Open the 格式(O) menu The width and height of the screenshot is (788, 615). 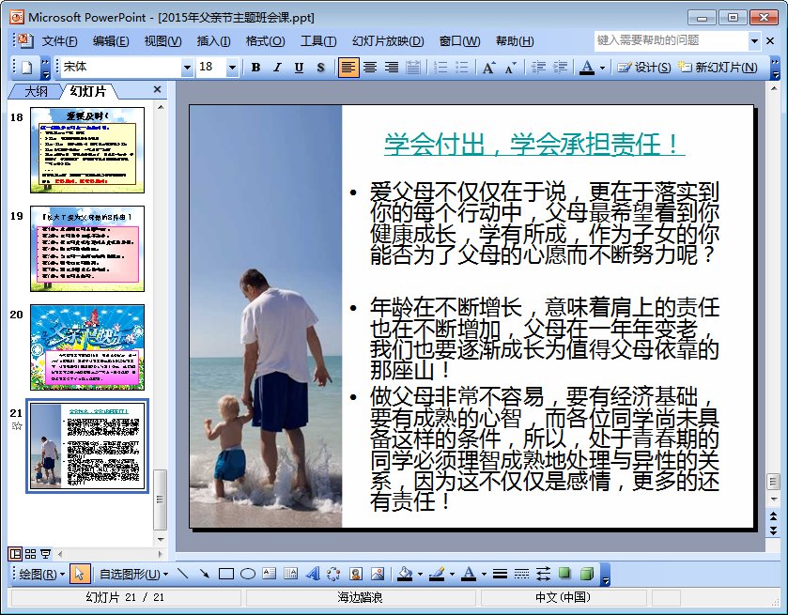(x=266, y=41)
